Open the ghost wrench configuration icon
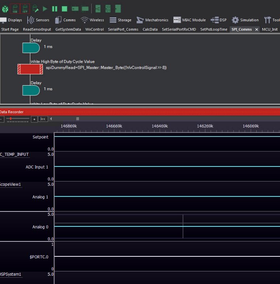Image resolution: width=280 pixels, height=284 pixels. [x=36, y=9]
